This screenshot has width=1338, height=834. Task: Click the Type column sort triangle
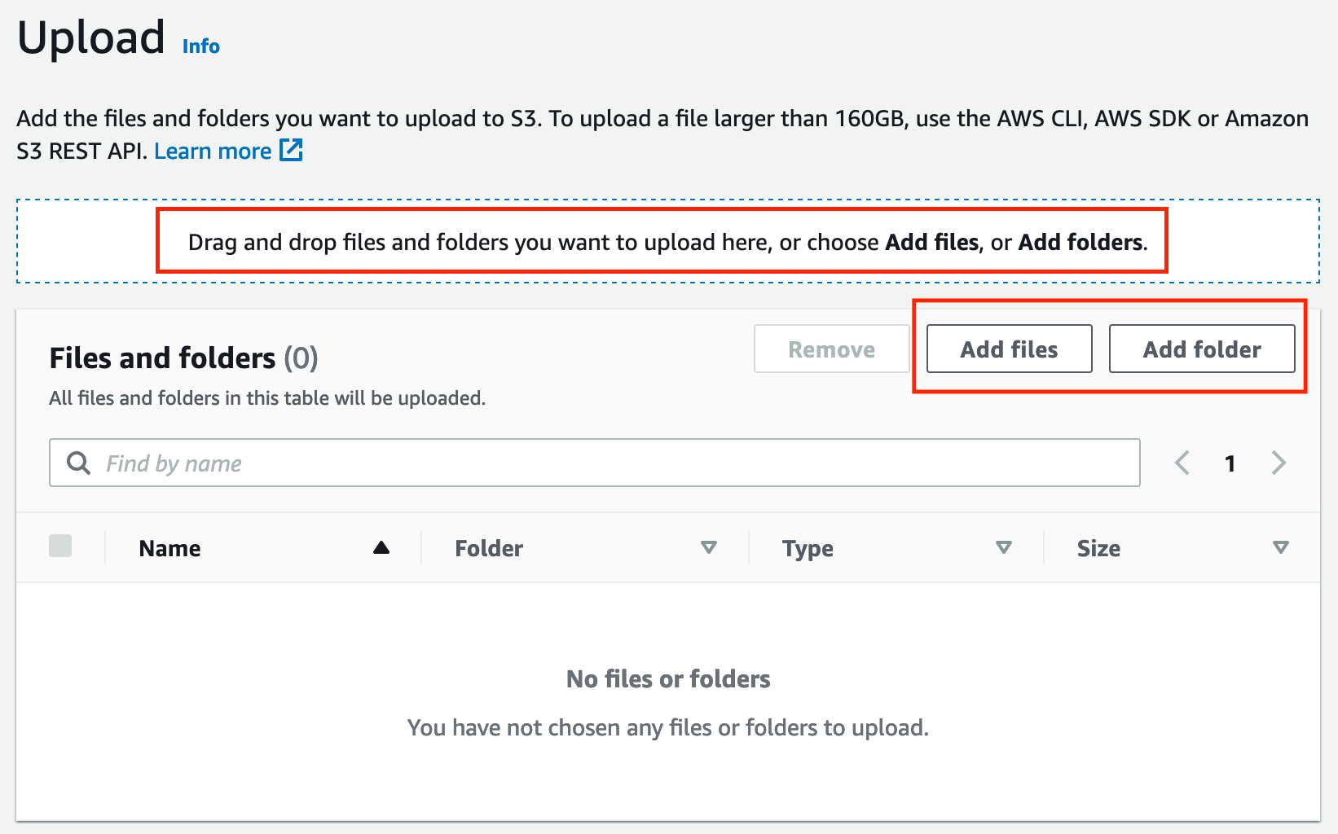(x=1004, y=548)
